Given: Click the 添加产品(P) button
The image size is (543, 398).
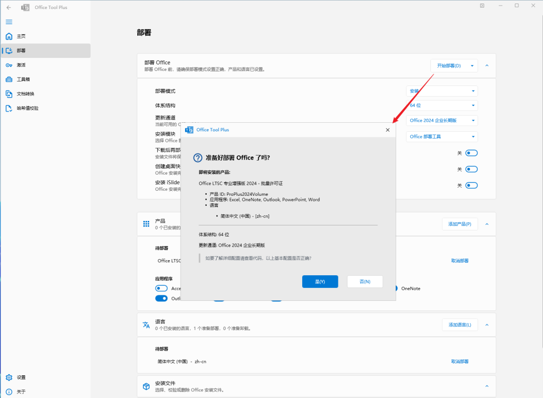Looking at the screenshot, I should [460, 224].
